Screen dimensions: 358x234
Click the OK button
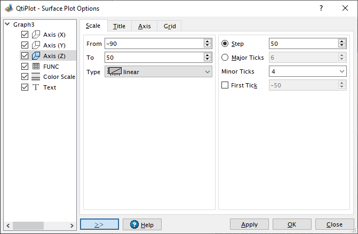292,224
